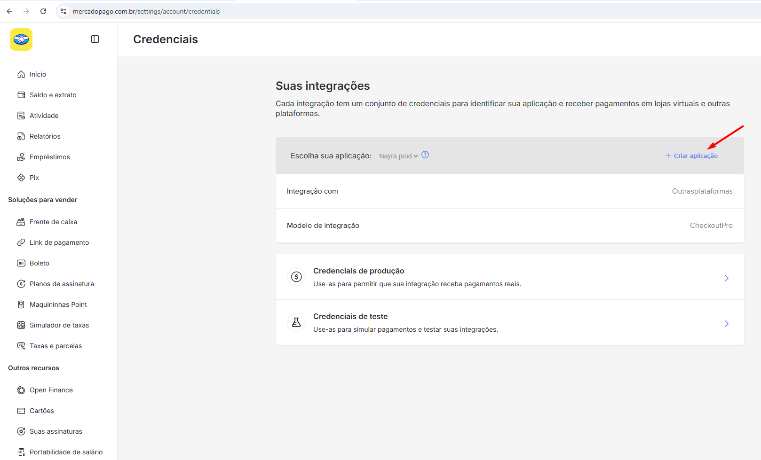Screen dimensions: 761x460
Task: Select Empréstimos in sidebar
Action: coord(50,157)
